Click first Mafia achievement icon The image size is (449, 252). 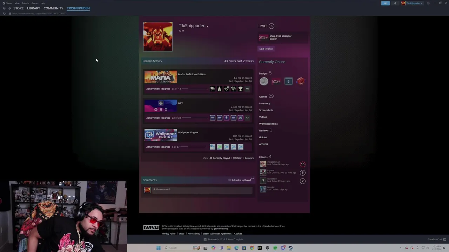point(213,89)
